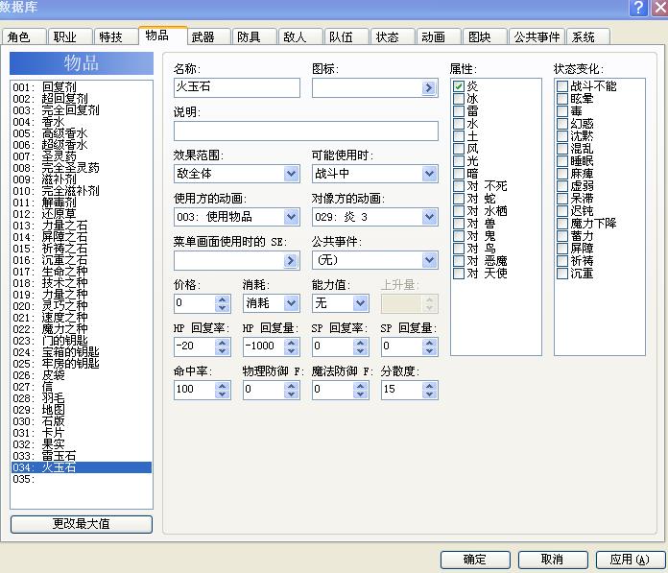The height and width of the screenshot is (573, 668).
Task: Click the 取消 button
Action: [553, 560]
